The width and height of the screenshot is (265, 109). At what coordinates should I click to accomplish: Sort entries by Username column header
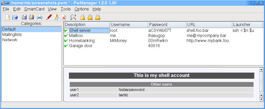click(129, 25)
